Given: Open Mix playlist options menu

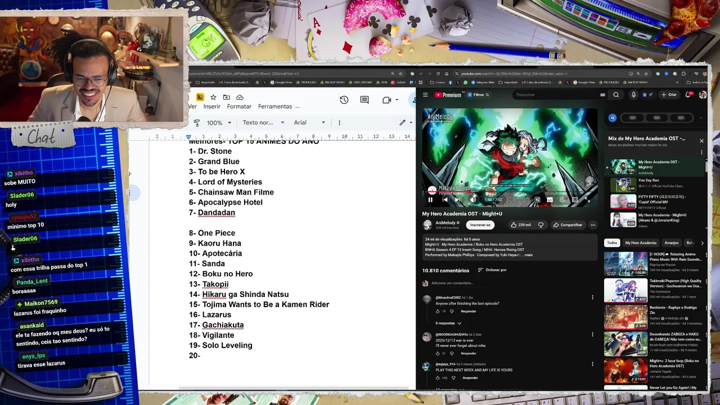Looking at the screenshot, I should pyautogui.click(x=701, y=152).
